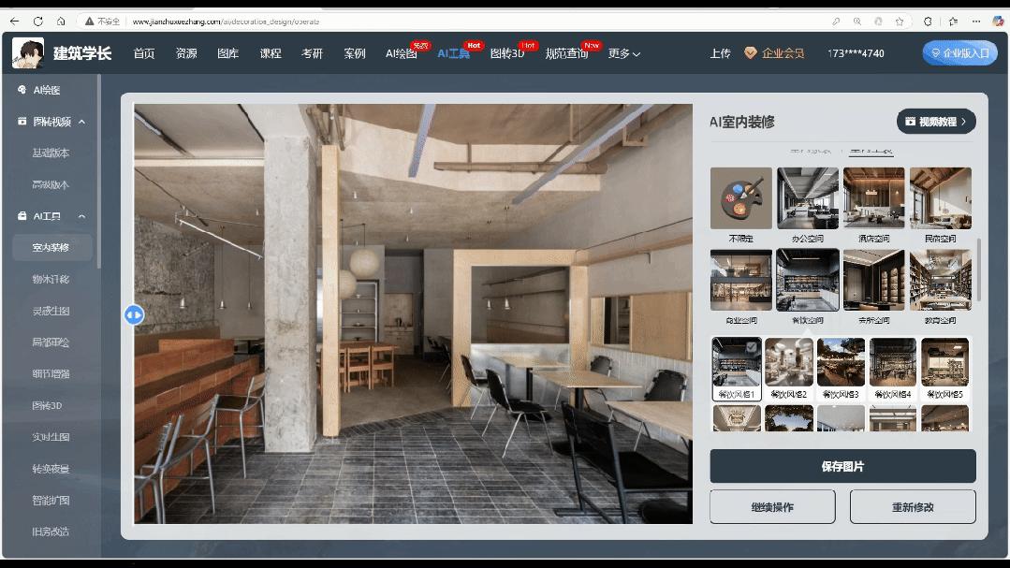Open the 规范查询 navigation item

(566, 53)
